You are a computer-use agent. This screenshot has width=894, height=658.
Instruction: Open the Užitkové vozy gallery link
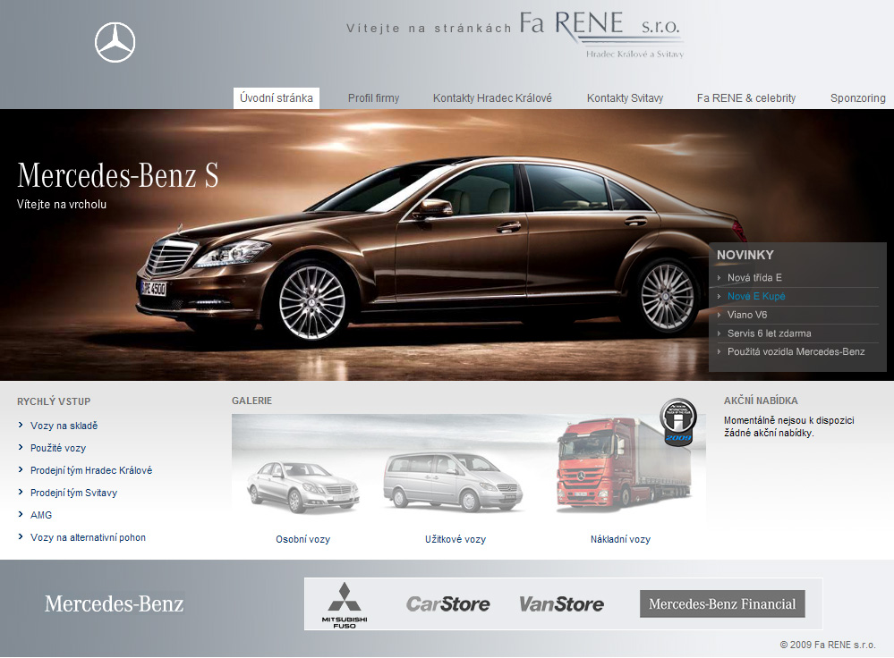[x=455, y=539]
